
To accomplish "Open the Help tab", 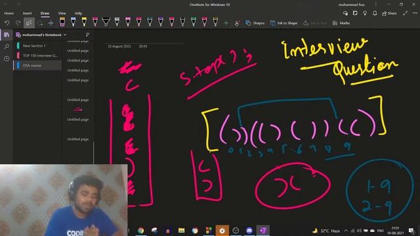I will coord(78,13).
